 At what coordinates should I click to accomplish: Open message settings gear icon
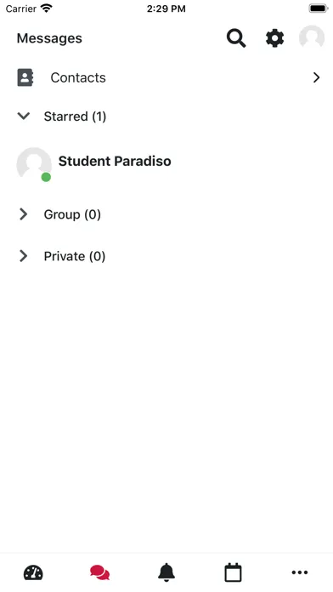[274, 38]
